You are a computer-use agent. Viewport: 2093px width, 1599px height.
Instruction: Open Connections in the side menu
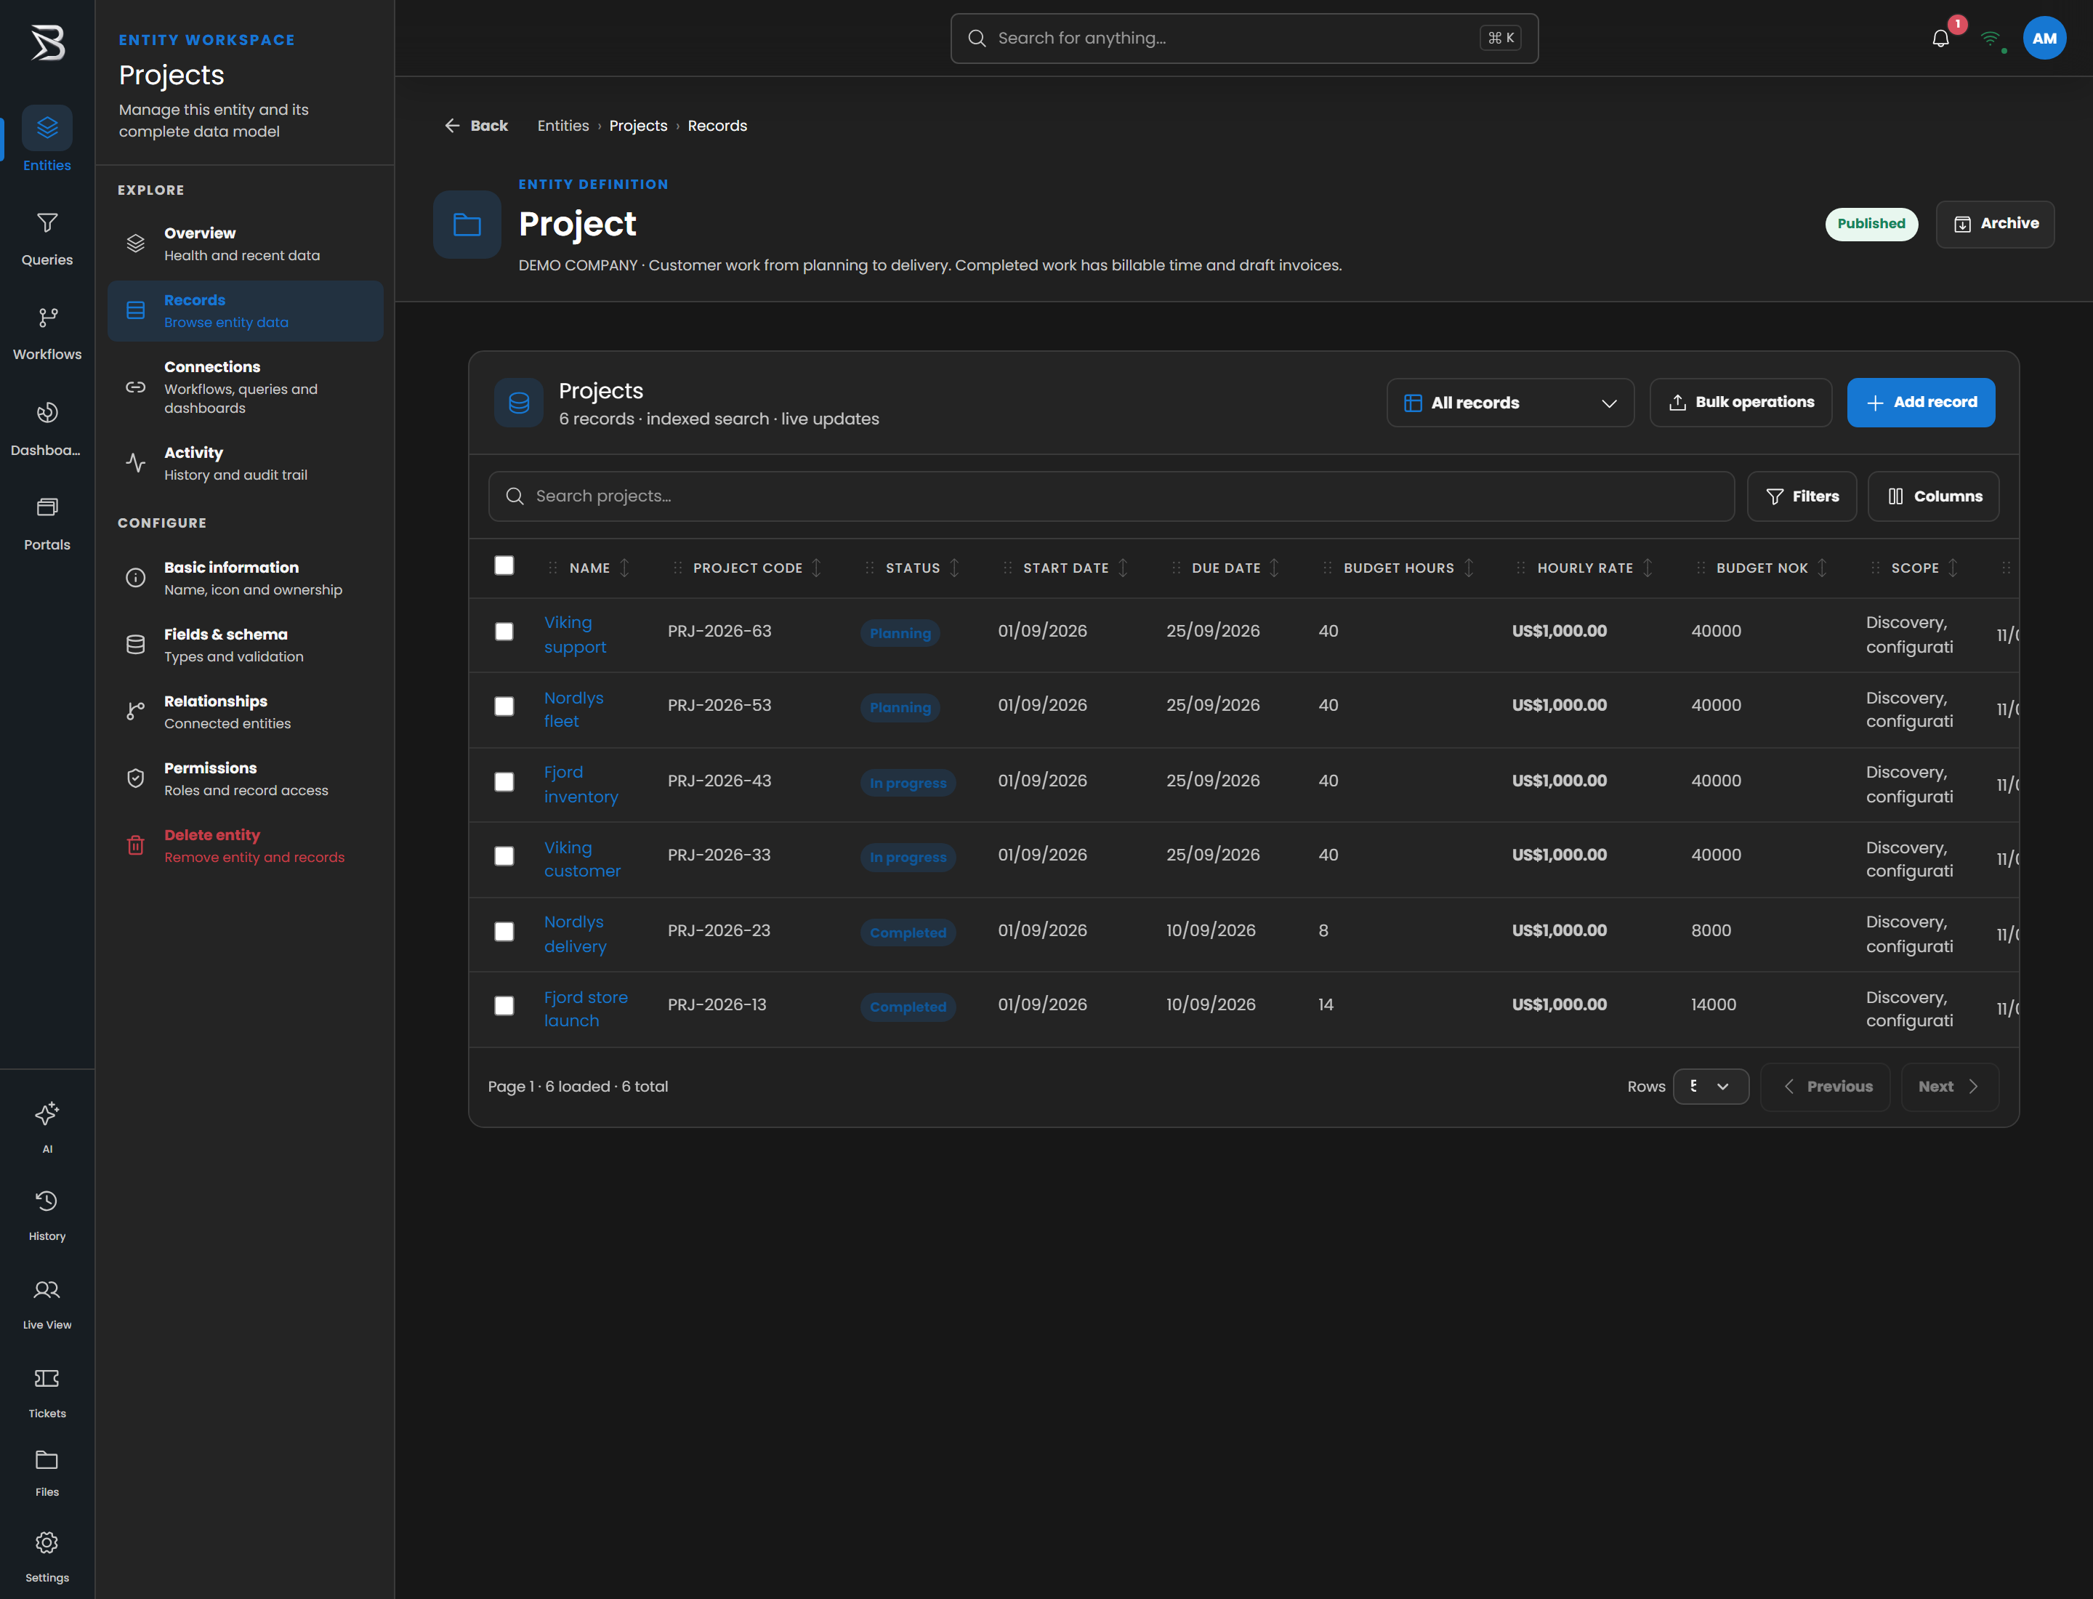[x=246, y=387]
